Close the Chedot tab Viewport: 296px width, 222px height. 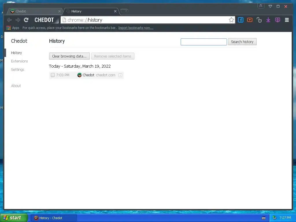click(59, 11)
